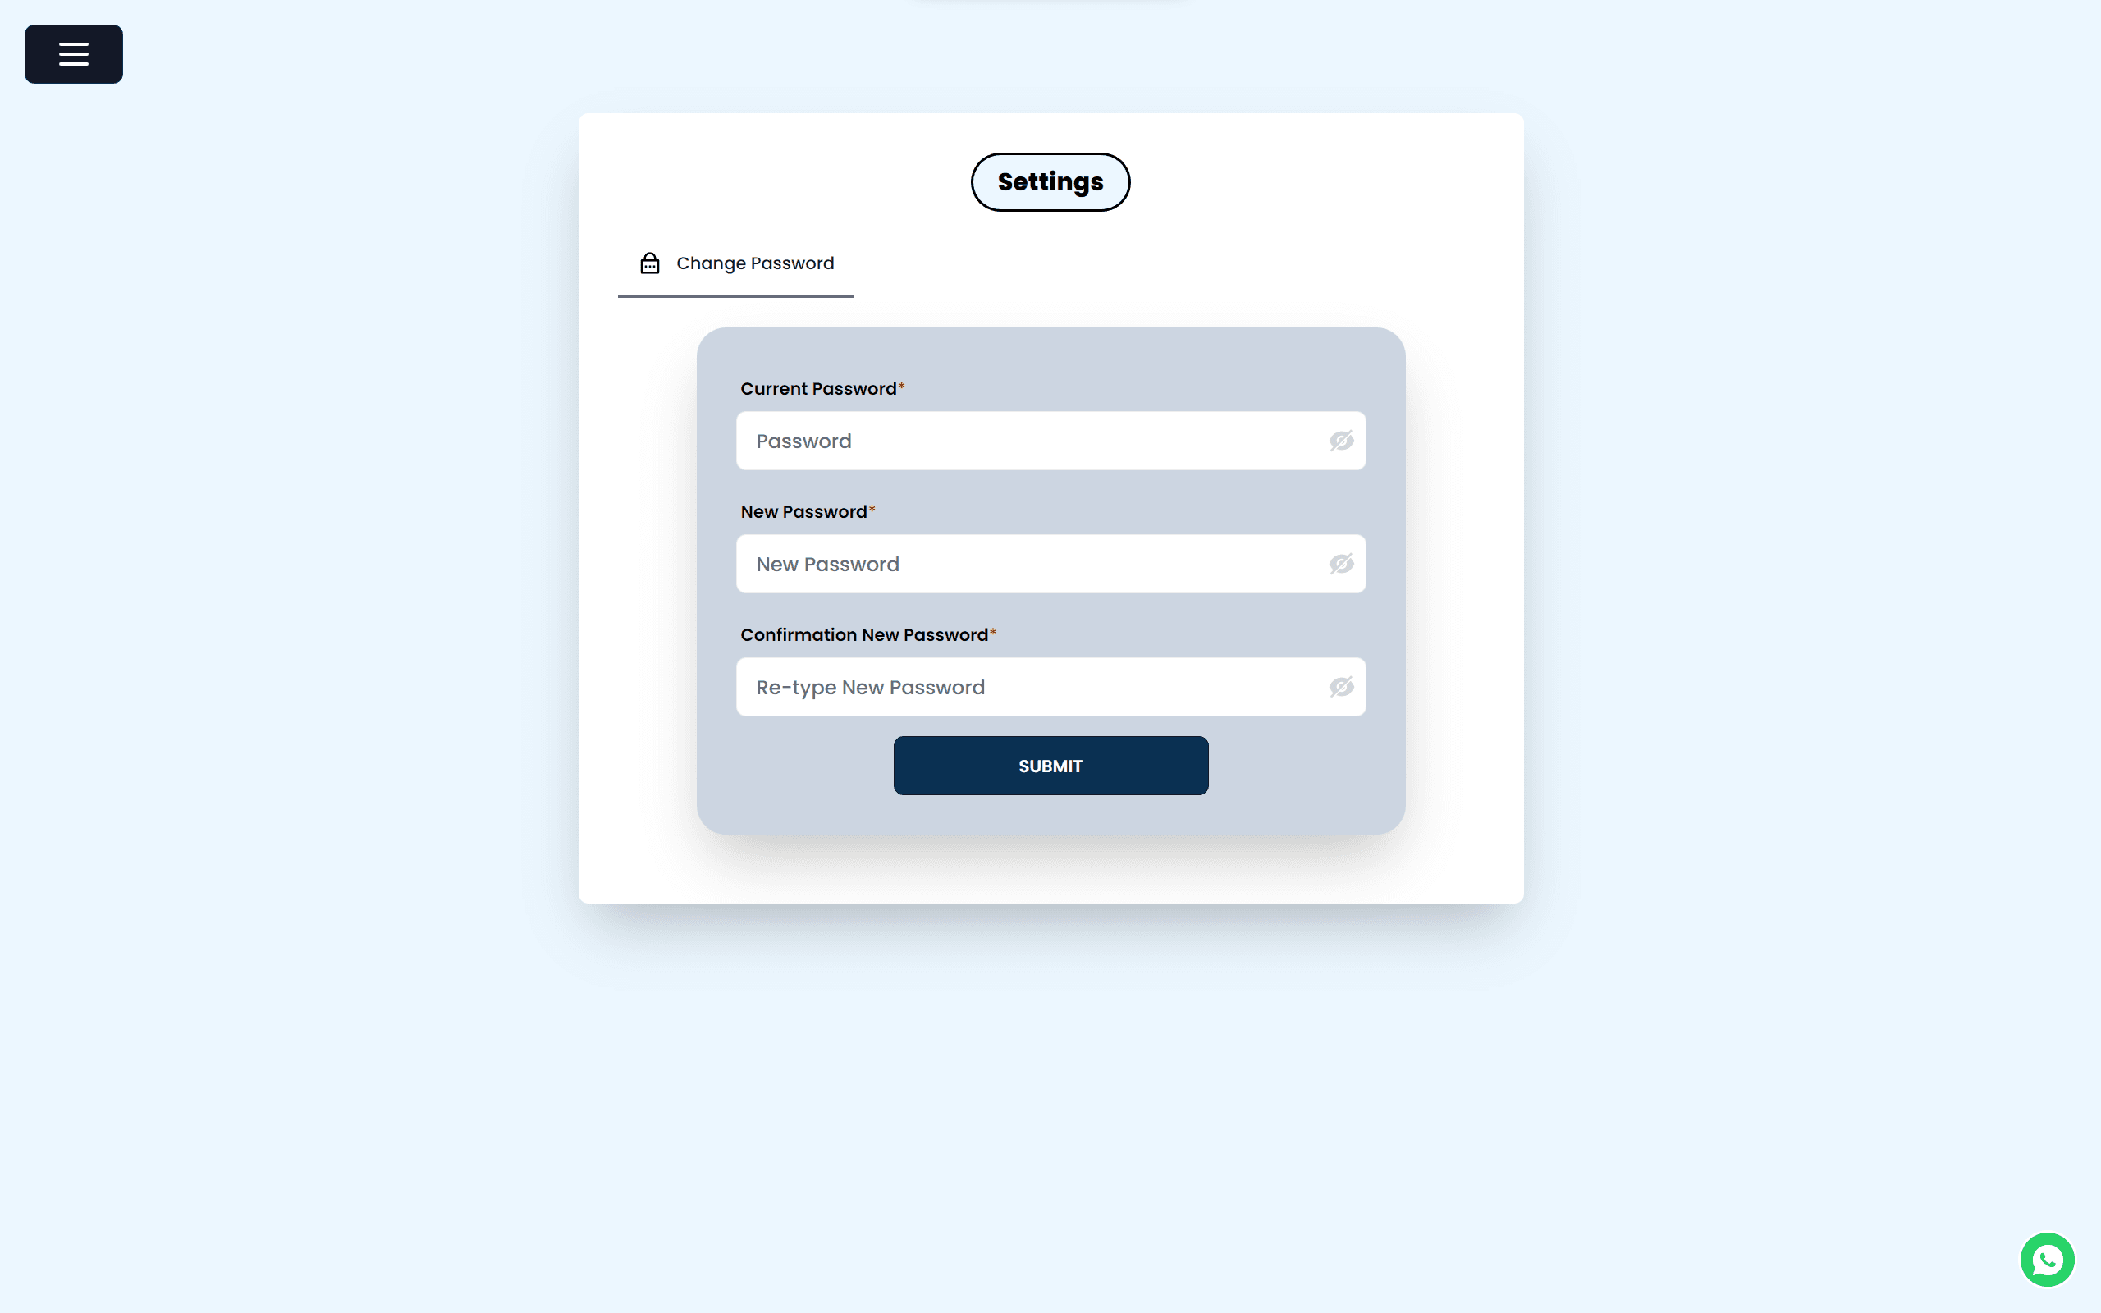Toggle visibility icon on Current Password field
This screenshot has width=2101, height=1313.
1340,440
